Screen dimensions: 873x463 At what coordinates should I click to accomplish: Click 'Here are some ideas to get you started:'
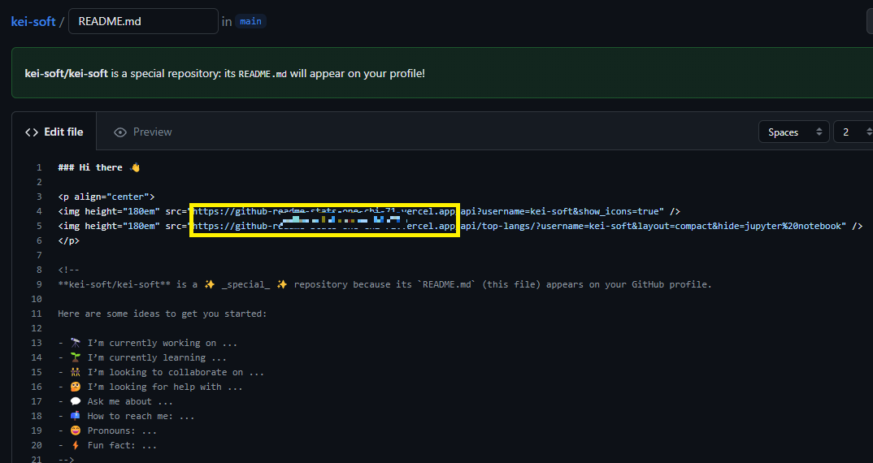162,314
